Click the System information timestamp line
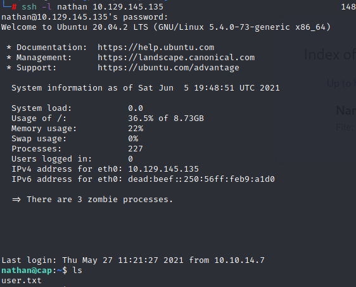The image size is (356, 287). (x=146, y=88)
